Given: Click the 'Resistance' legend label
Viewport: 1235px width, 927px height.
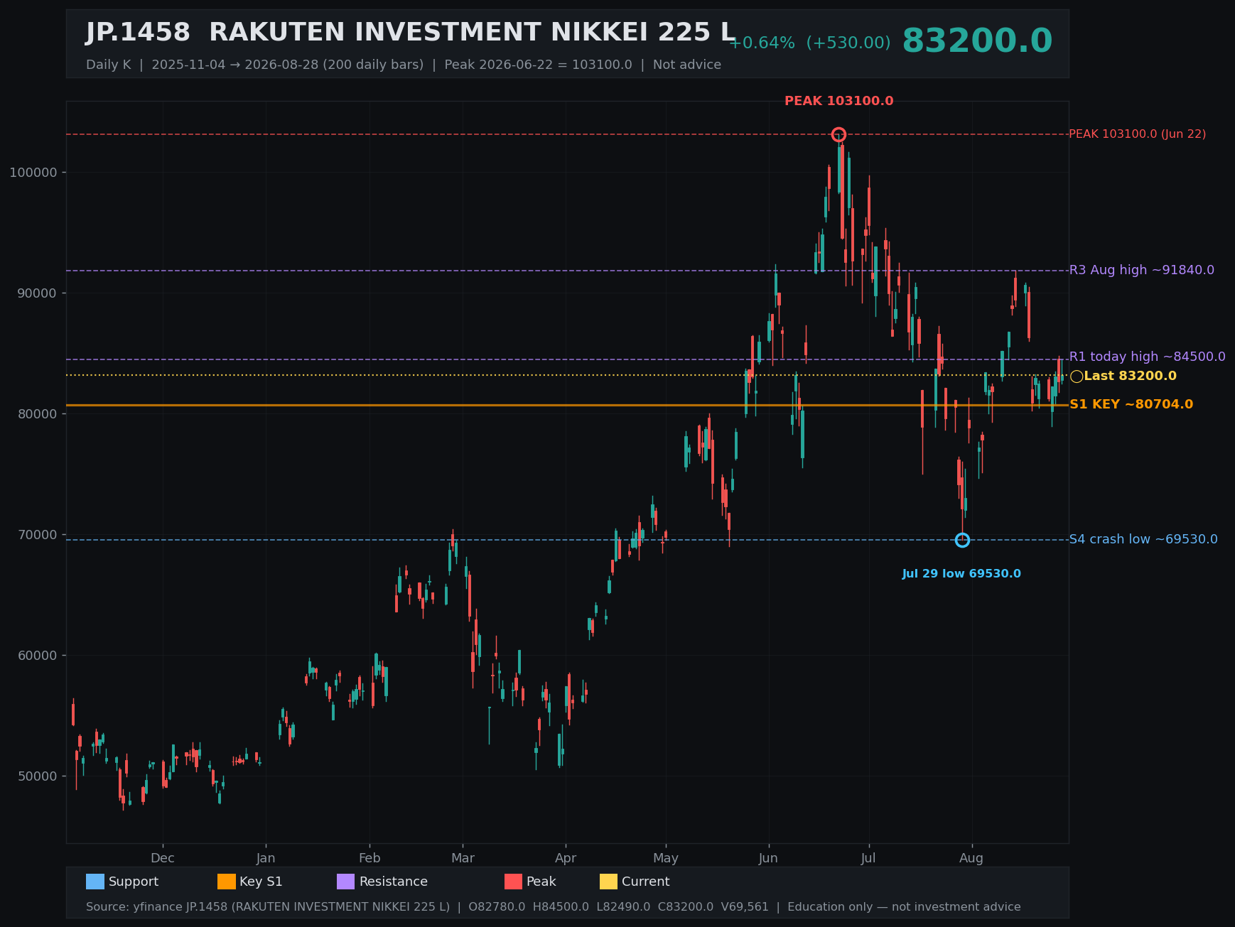Looking at the screenshot, I should tap(394, 882).
